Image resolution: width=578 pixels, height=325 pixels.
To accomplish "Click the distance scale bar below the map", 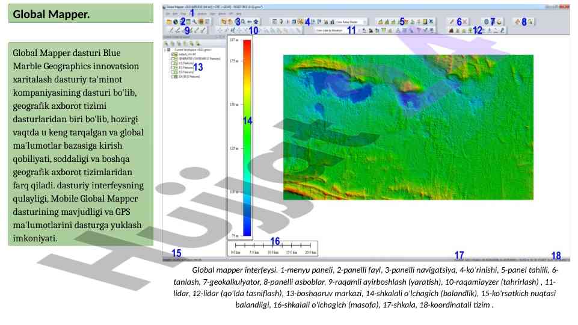I will coord(272,248).
